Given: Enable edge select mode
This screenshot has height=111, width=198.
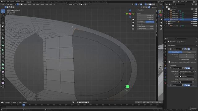Looking at the screenshot, I should tap(19, 4).
